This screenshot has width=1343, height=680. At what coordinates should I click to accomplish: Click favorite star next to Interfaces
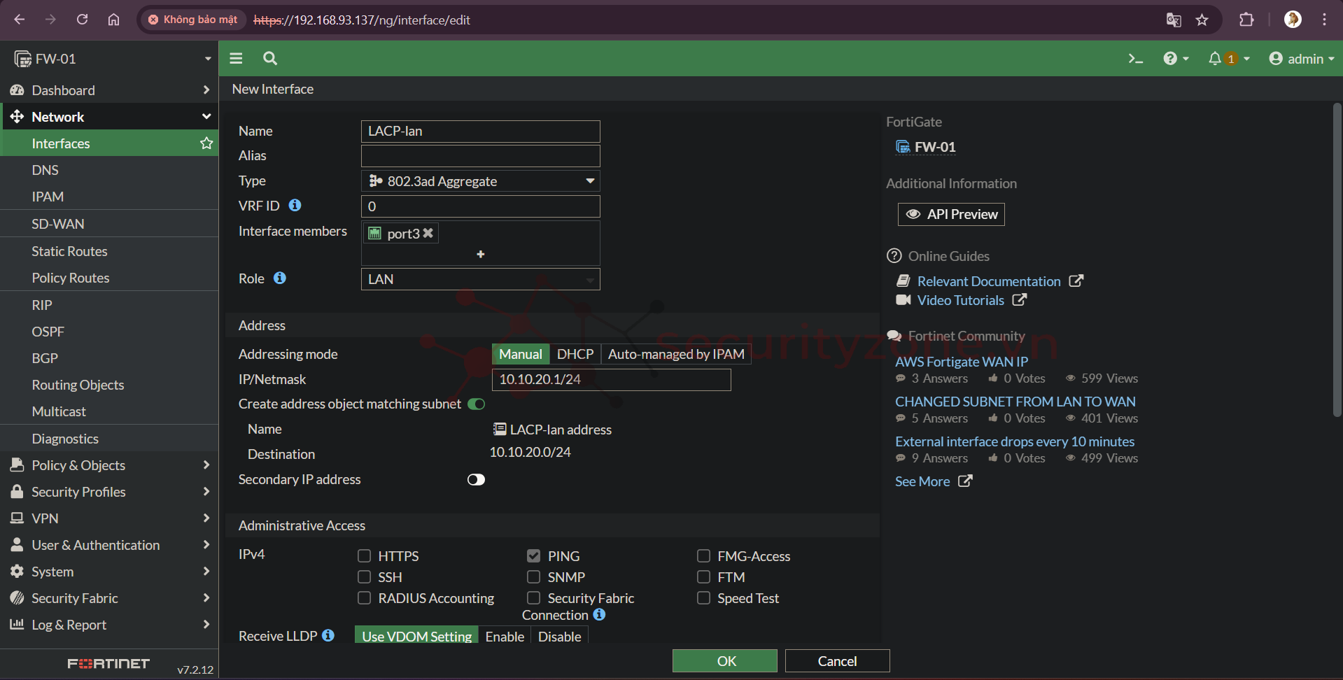pyautogui.click(x=206, y=143)
